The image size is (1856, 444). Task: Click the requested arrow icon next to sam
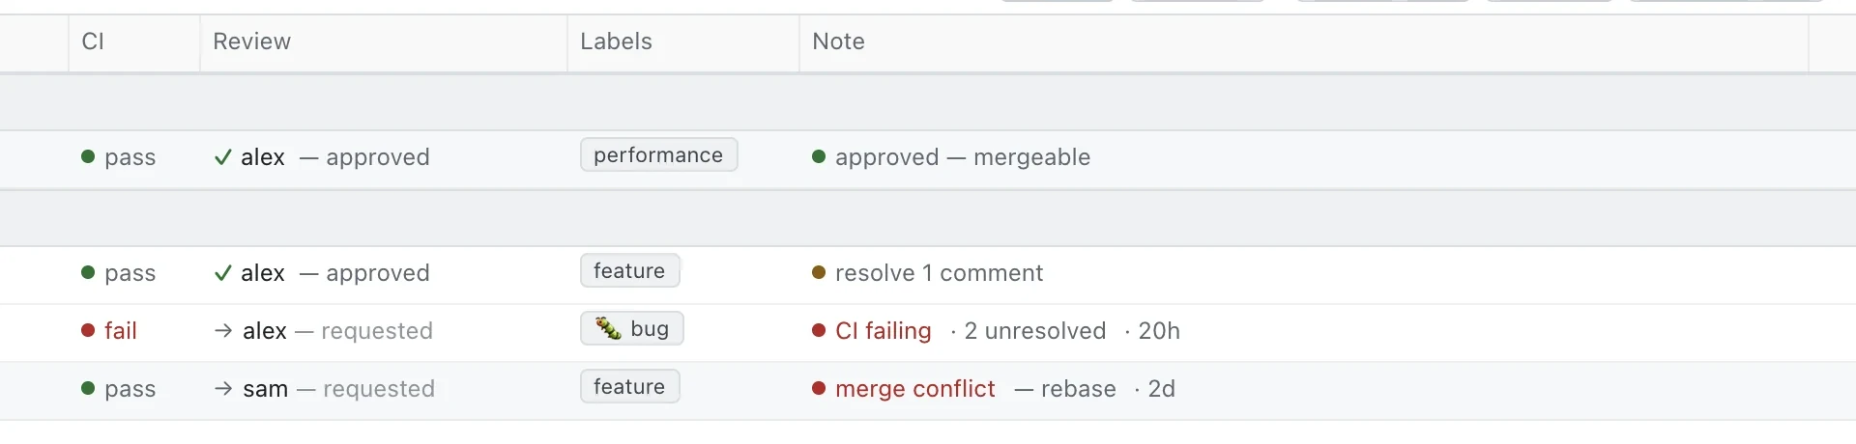[223, 389]
